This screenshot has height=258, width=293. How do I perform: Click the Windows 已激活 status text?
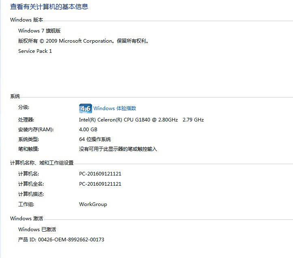[x=37, y=230]
